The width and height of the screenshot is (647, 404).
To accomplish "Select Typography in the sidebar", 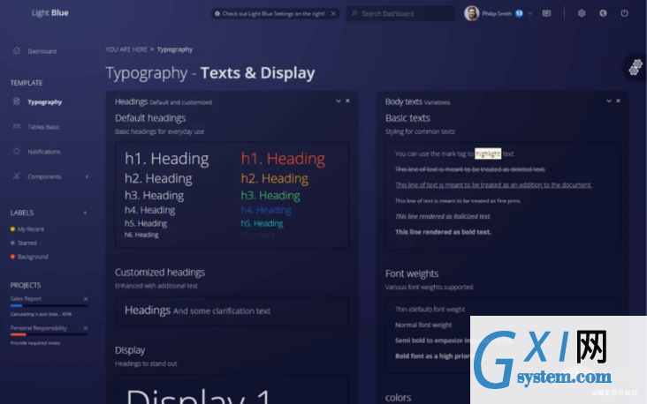I will [44, 101].
